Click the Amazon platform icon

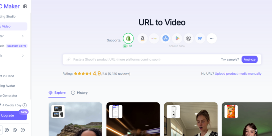[x=143, y=38]
